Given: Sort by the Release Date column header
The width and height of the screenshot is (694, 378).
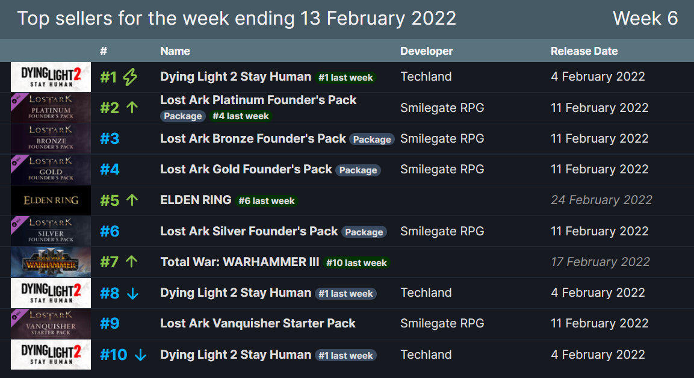Looking at the screenshot, I should coord(584,51).
